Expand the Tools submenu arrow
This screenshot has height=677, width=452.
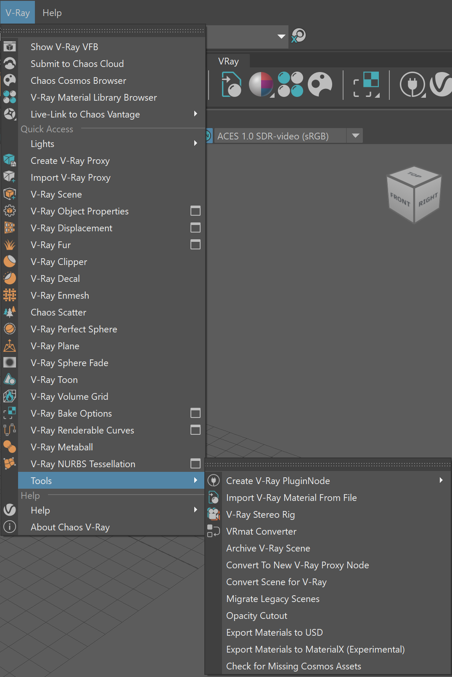point(196,480)
